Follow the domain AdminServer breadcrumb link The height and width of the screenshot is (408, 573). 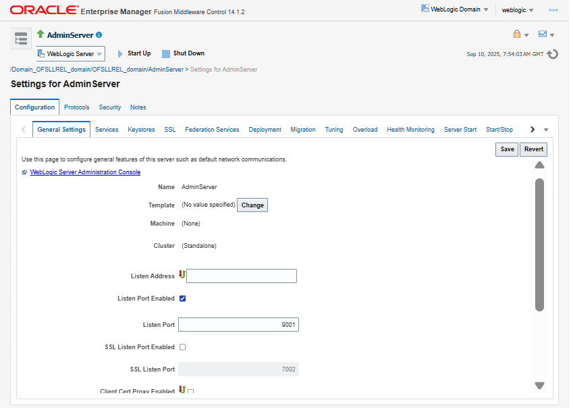point(97,70)
